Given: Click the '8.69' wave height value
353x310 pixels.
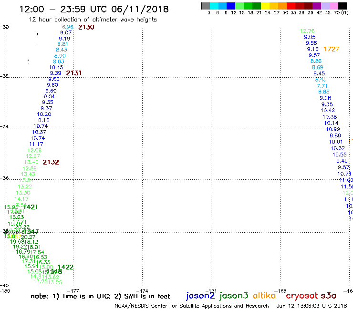Looking at the screenshot, I should tap(317, 67).
